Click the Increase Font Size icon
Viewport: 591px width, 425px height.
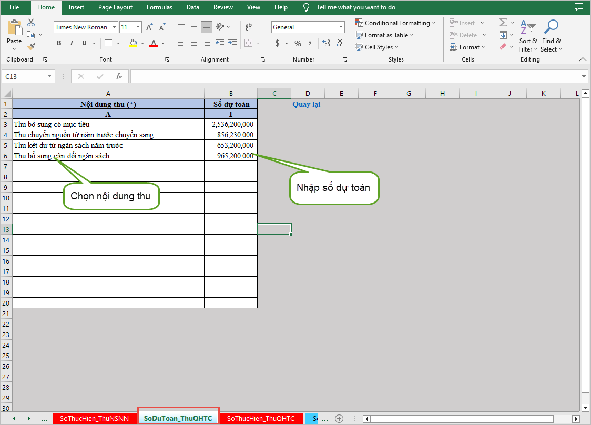coord(149,27)
